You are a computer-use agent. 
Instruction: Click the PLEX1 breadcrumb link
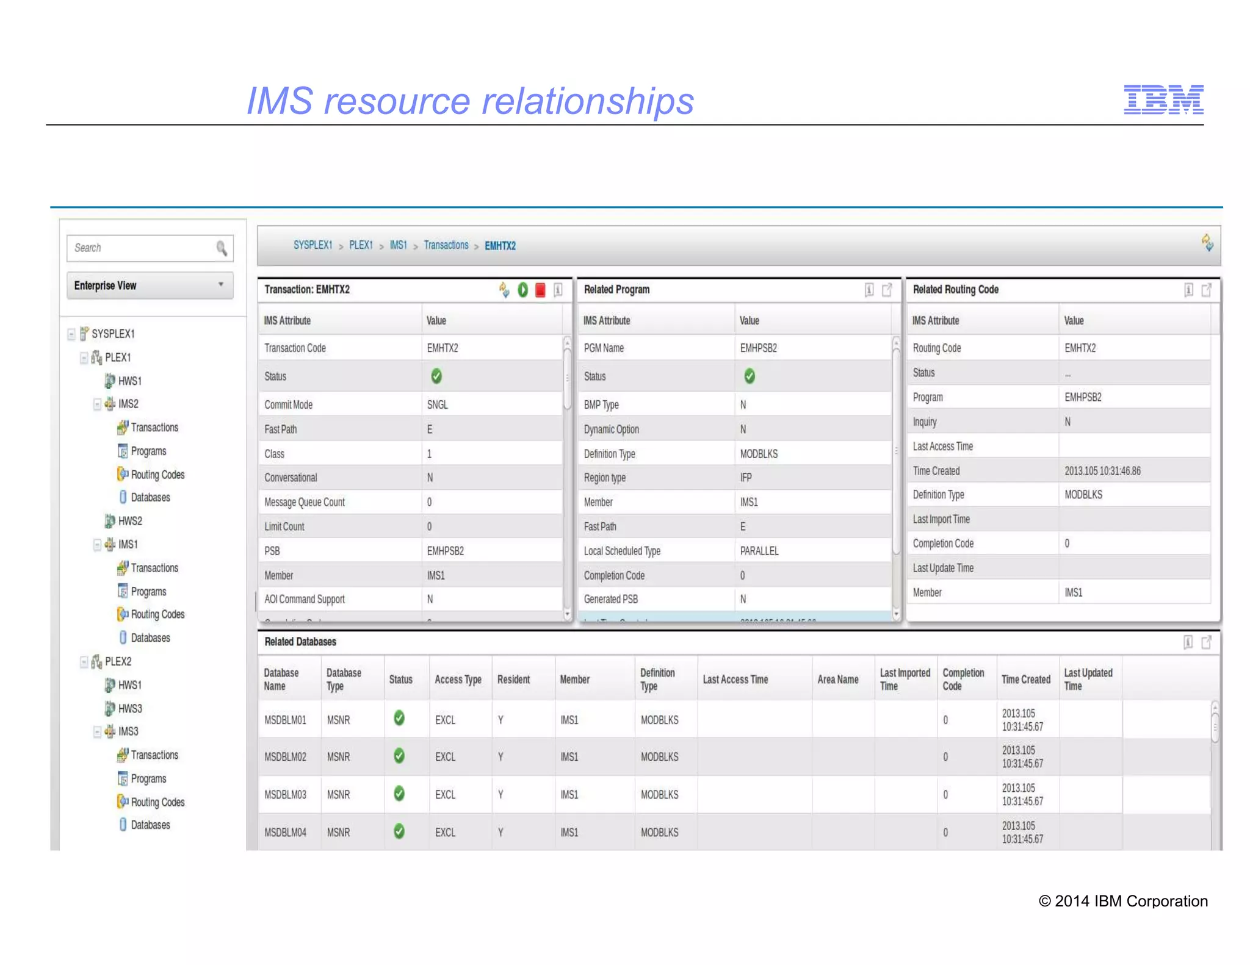click(361, 245)
